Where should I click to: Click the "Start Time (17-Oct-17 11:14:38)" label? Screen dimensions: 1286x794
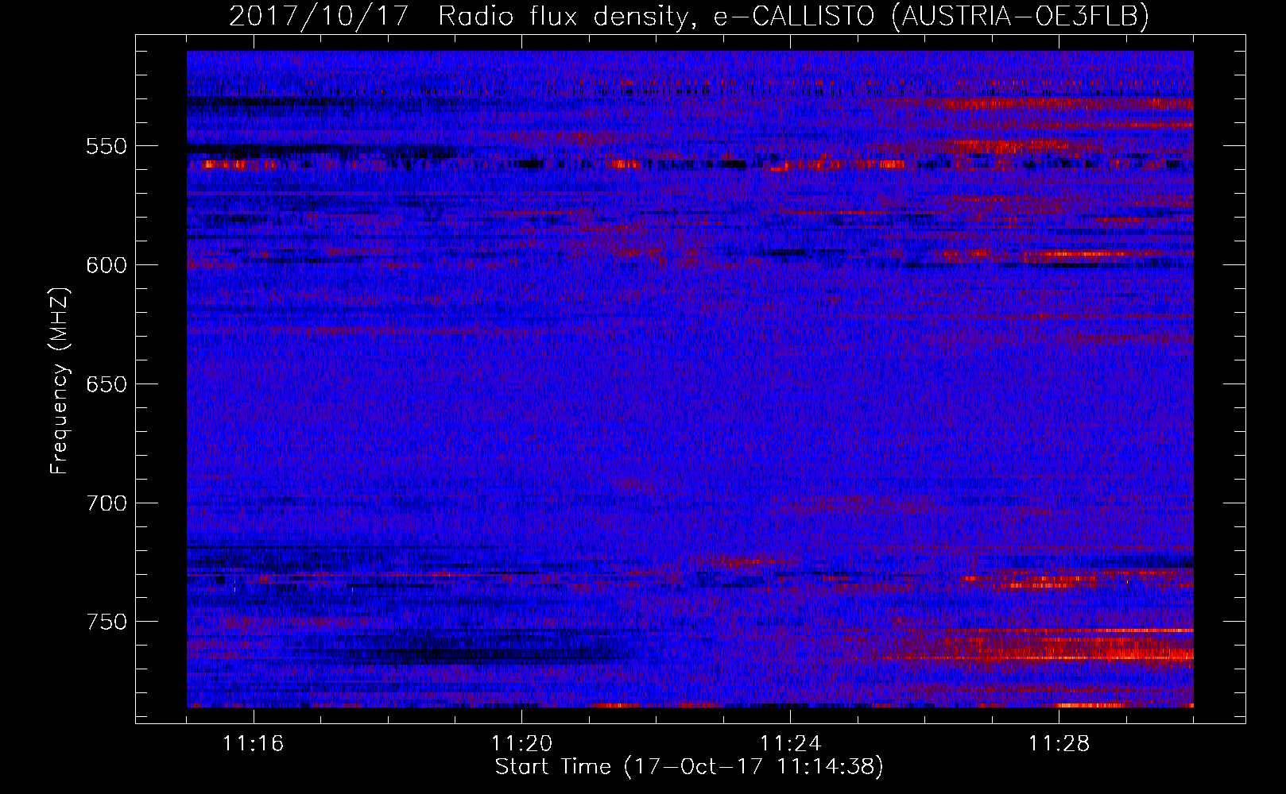(x=689, y=767)
